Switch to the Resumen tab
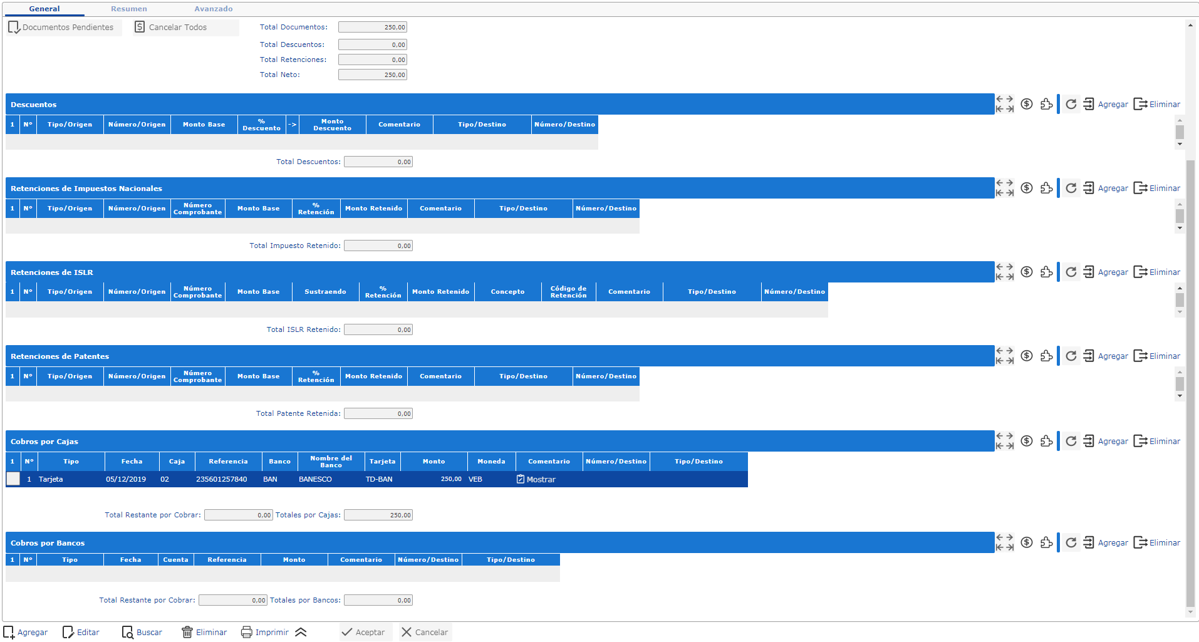Screen dimensions: 1199x642 point(129,9)
